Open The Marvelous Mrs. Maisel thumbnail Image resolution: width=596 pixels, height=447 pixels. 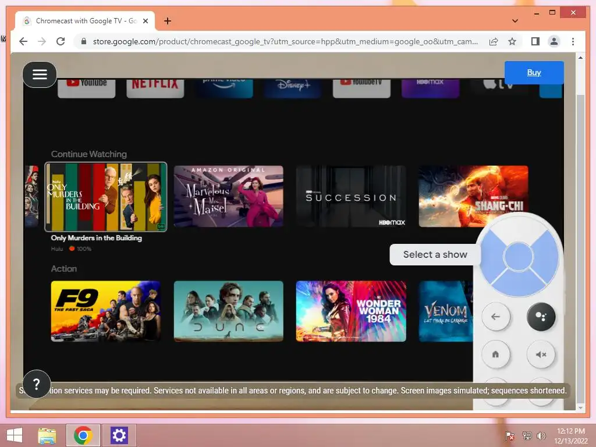coord(228,196)
